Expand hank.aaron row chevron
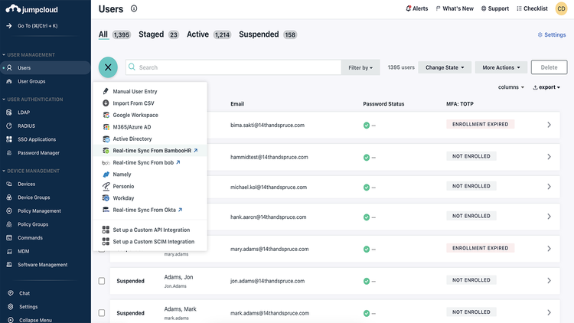 549,217
